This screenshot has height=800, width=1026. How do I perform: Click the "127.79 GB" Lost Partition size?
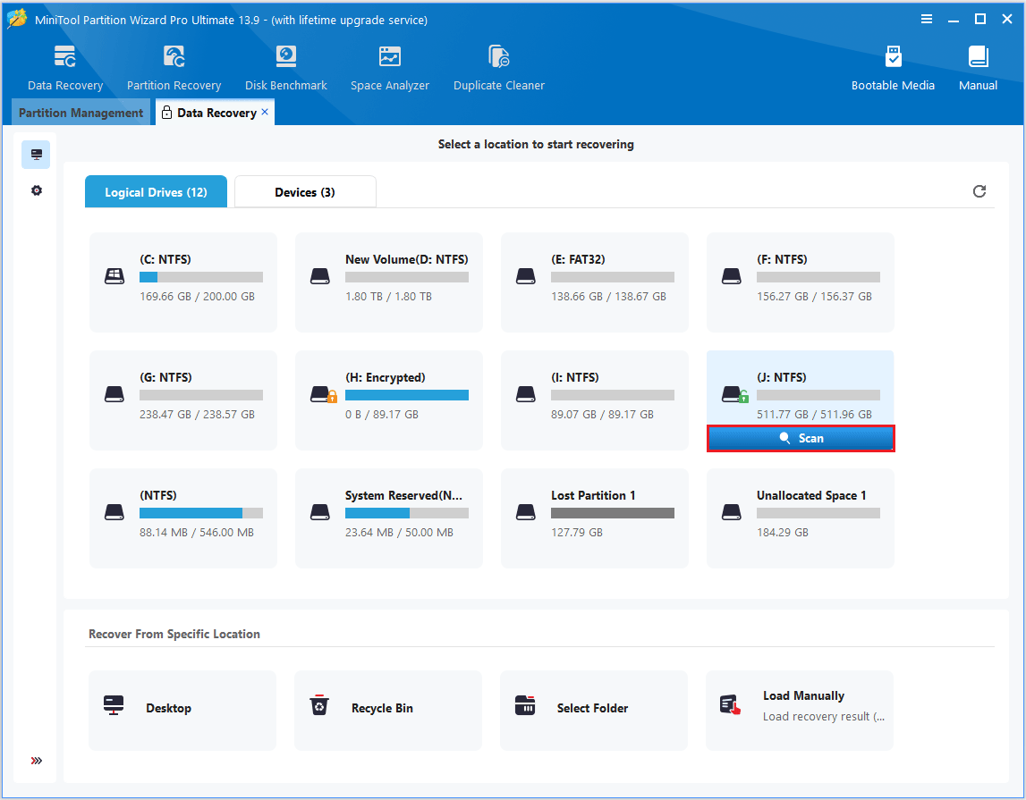(576, 533)
